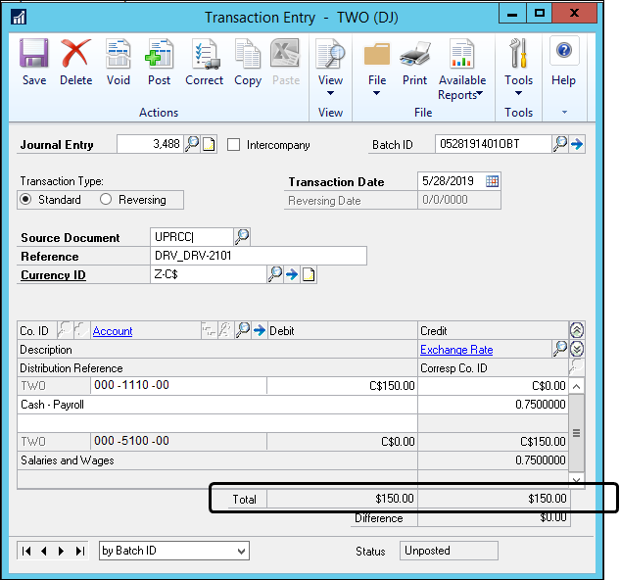The height and width of the screenshot is (580, 620).
Task: Expand the small arrow below Help
Action: click(564, 113)
